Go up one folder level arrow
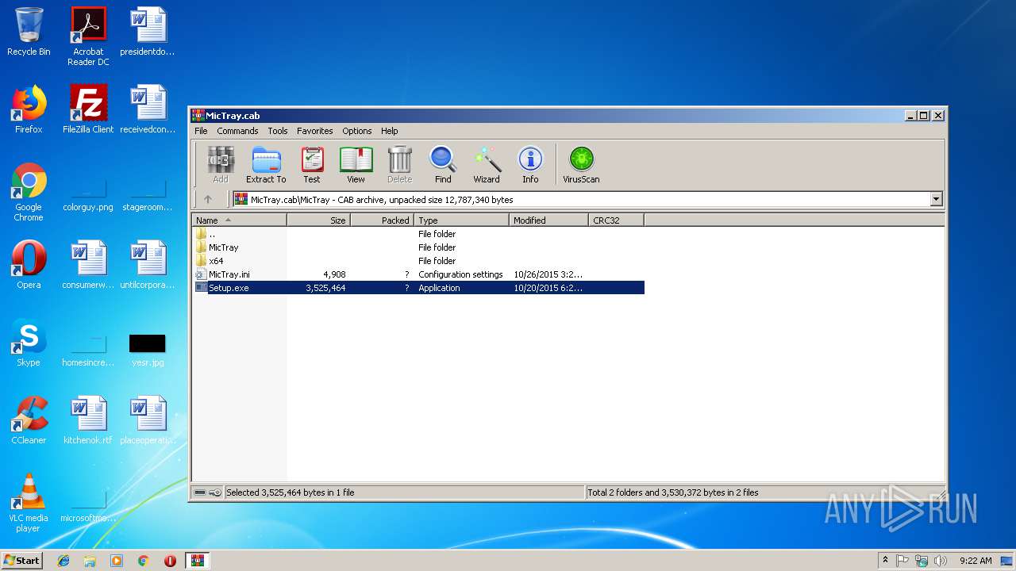 (208, 200)
